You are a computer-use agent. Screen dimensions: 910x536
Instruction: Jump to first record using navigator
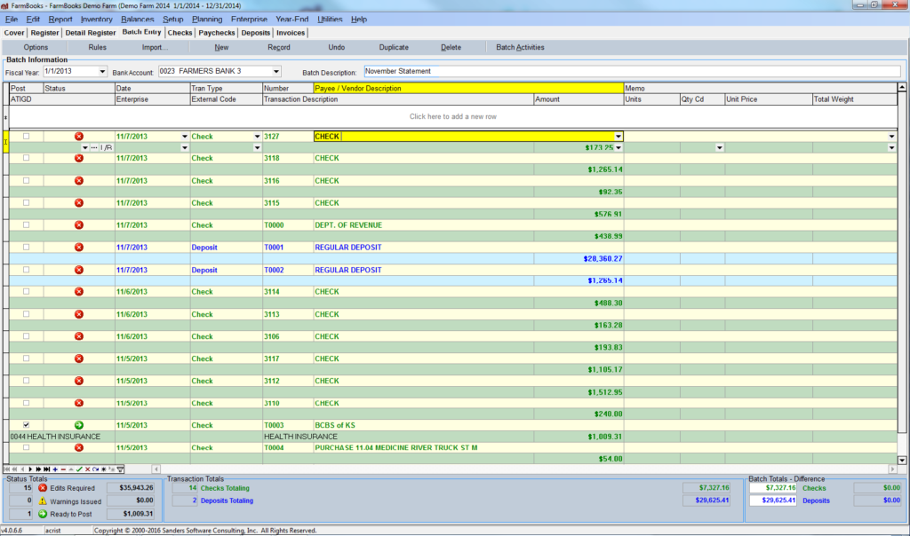pyautogui.click(x=7, y=469)
